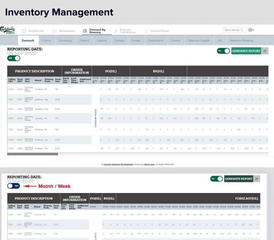
Task: Click the Forecast Calculation chart icon
Action: point(116,31)
